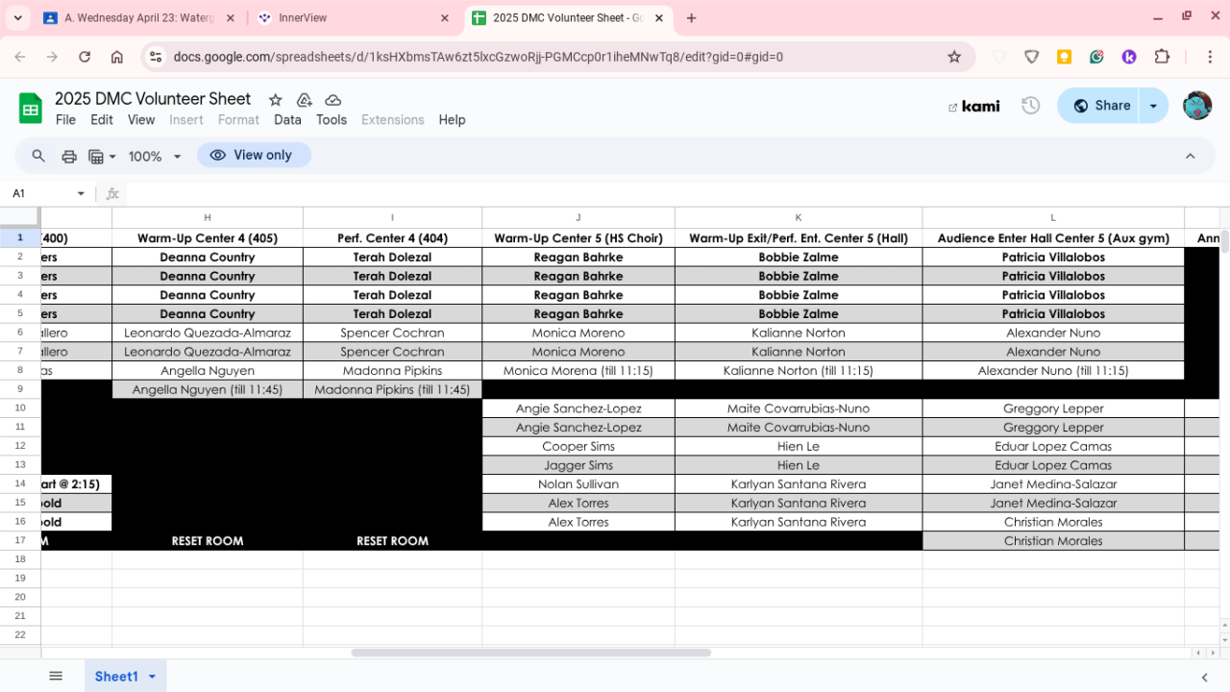Collapse the toolbar menus with the chevron
This screenshot has height=692, width=1230.
pos(1191,156)
